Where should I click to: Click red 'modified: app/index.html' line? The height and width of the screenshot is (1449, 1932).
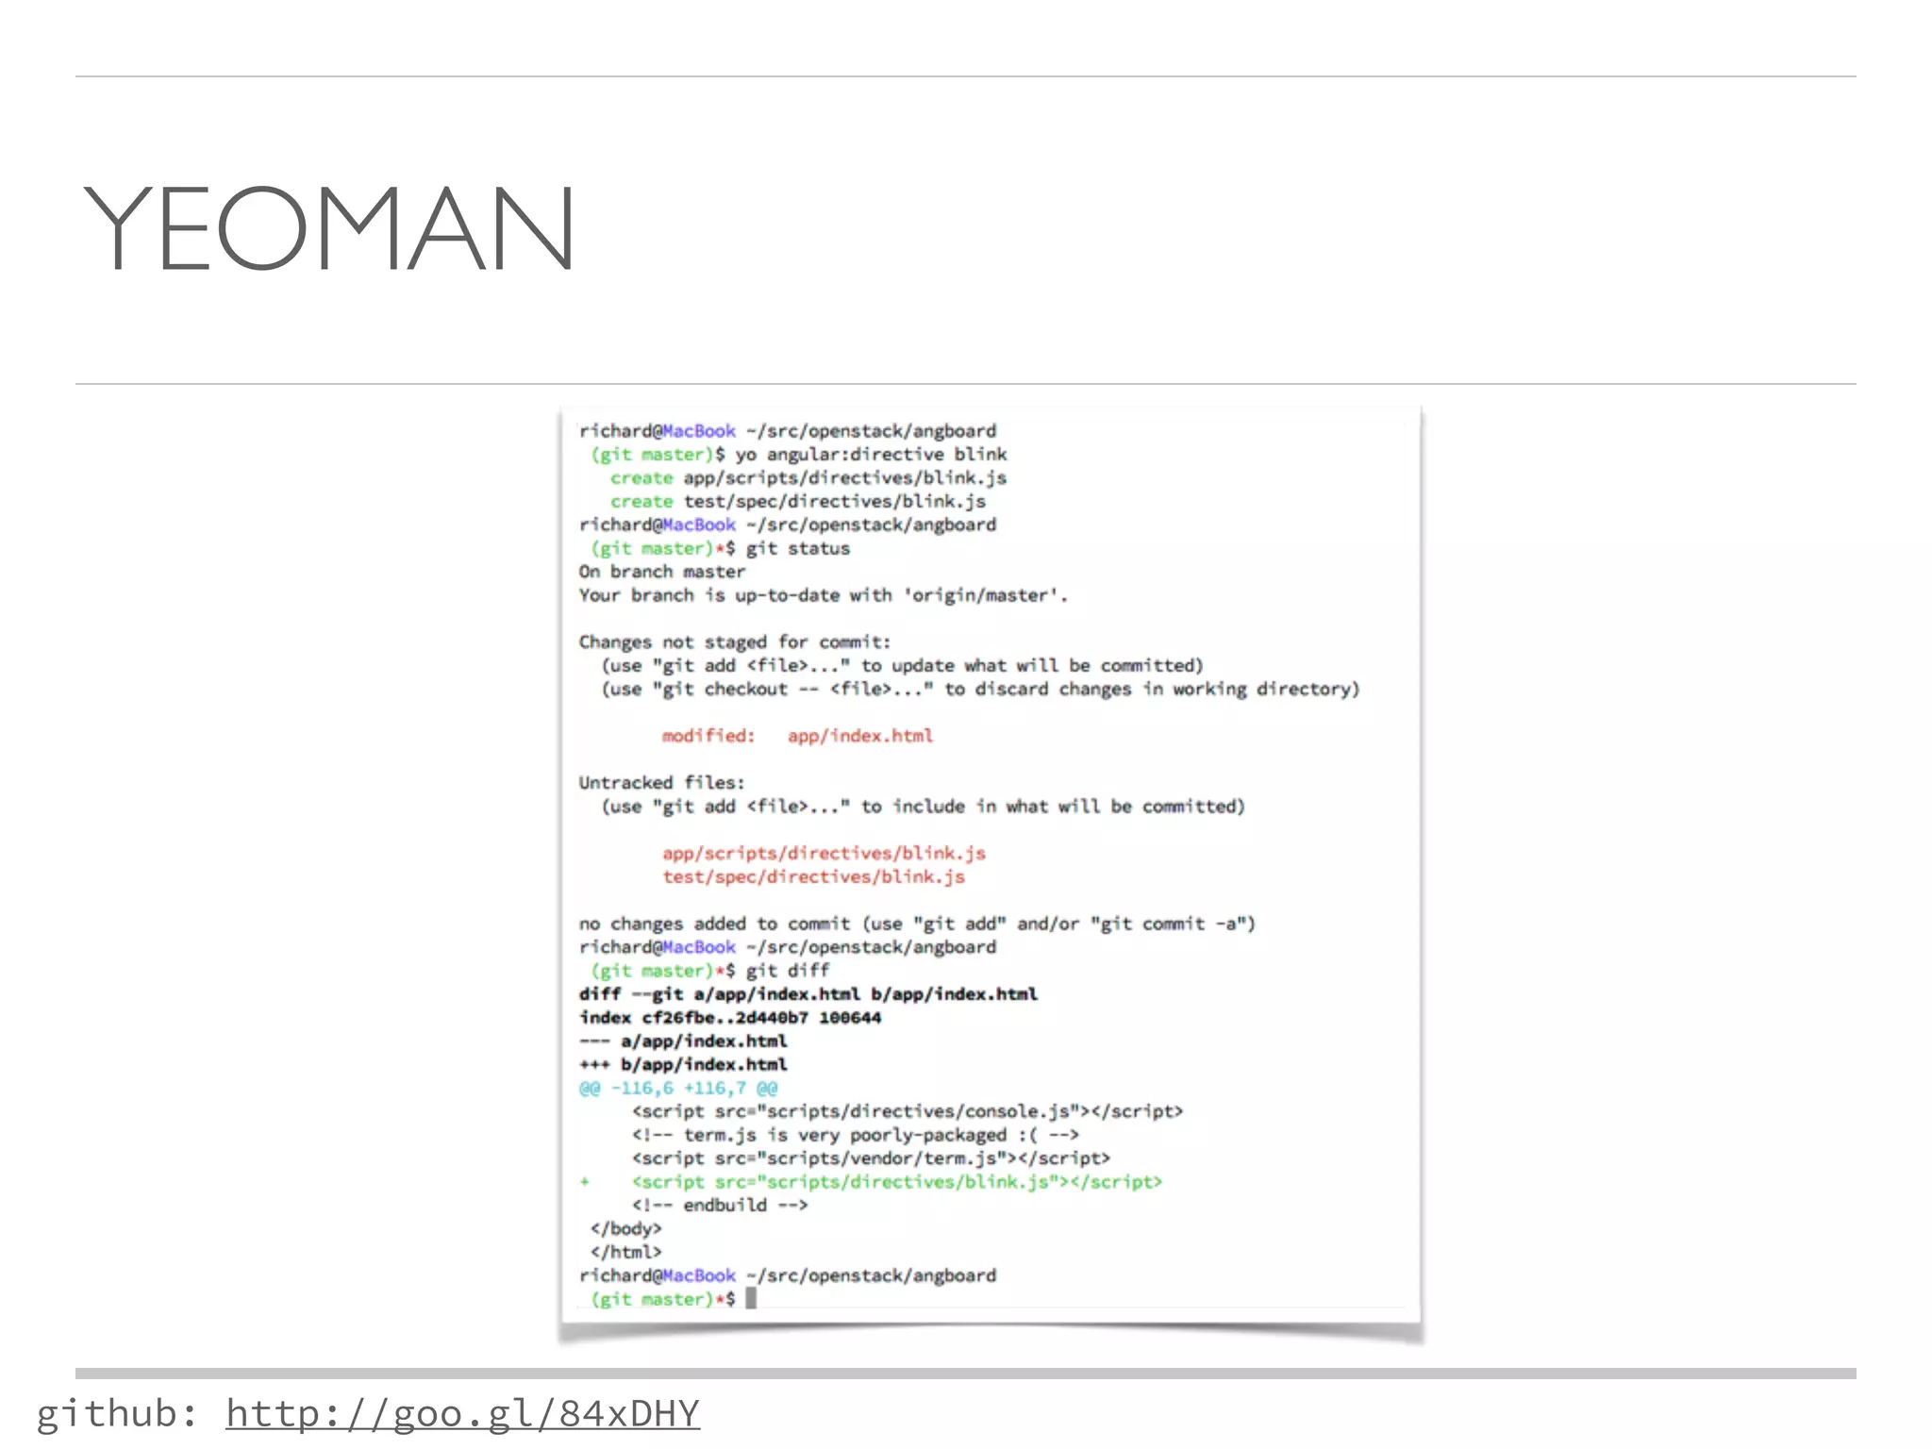point(797,736)
